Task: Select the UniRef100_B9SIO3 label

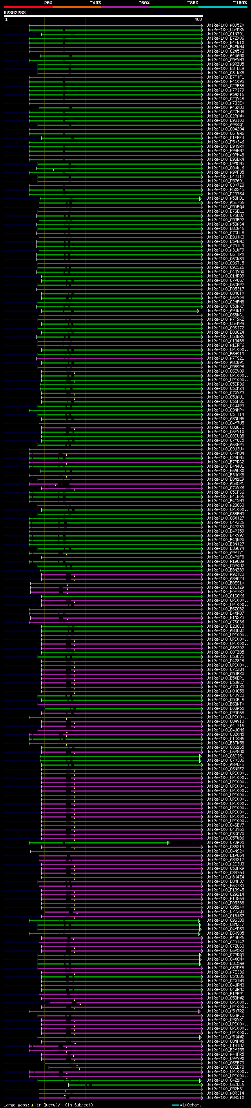Action: pos(225,120)
